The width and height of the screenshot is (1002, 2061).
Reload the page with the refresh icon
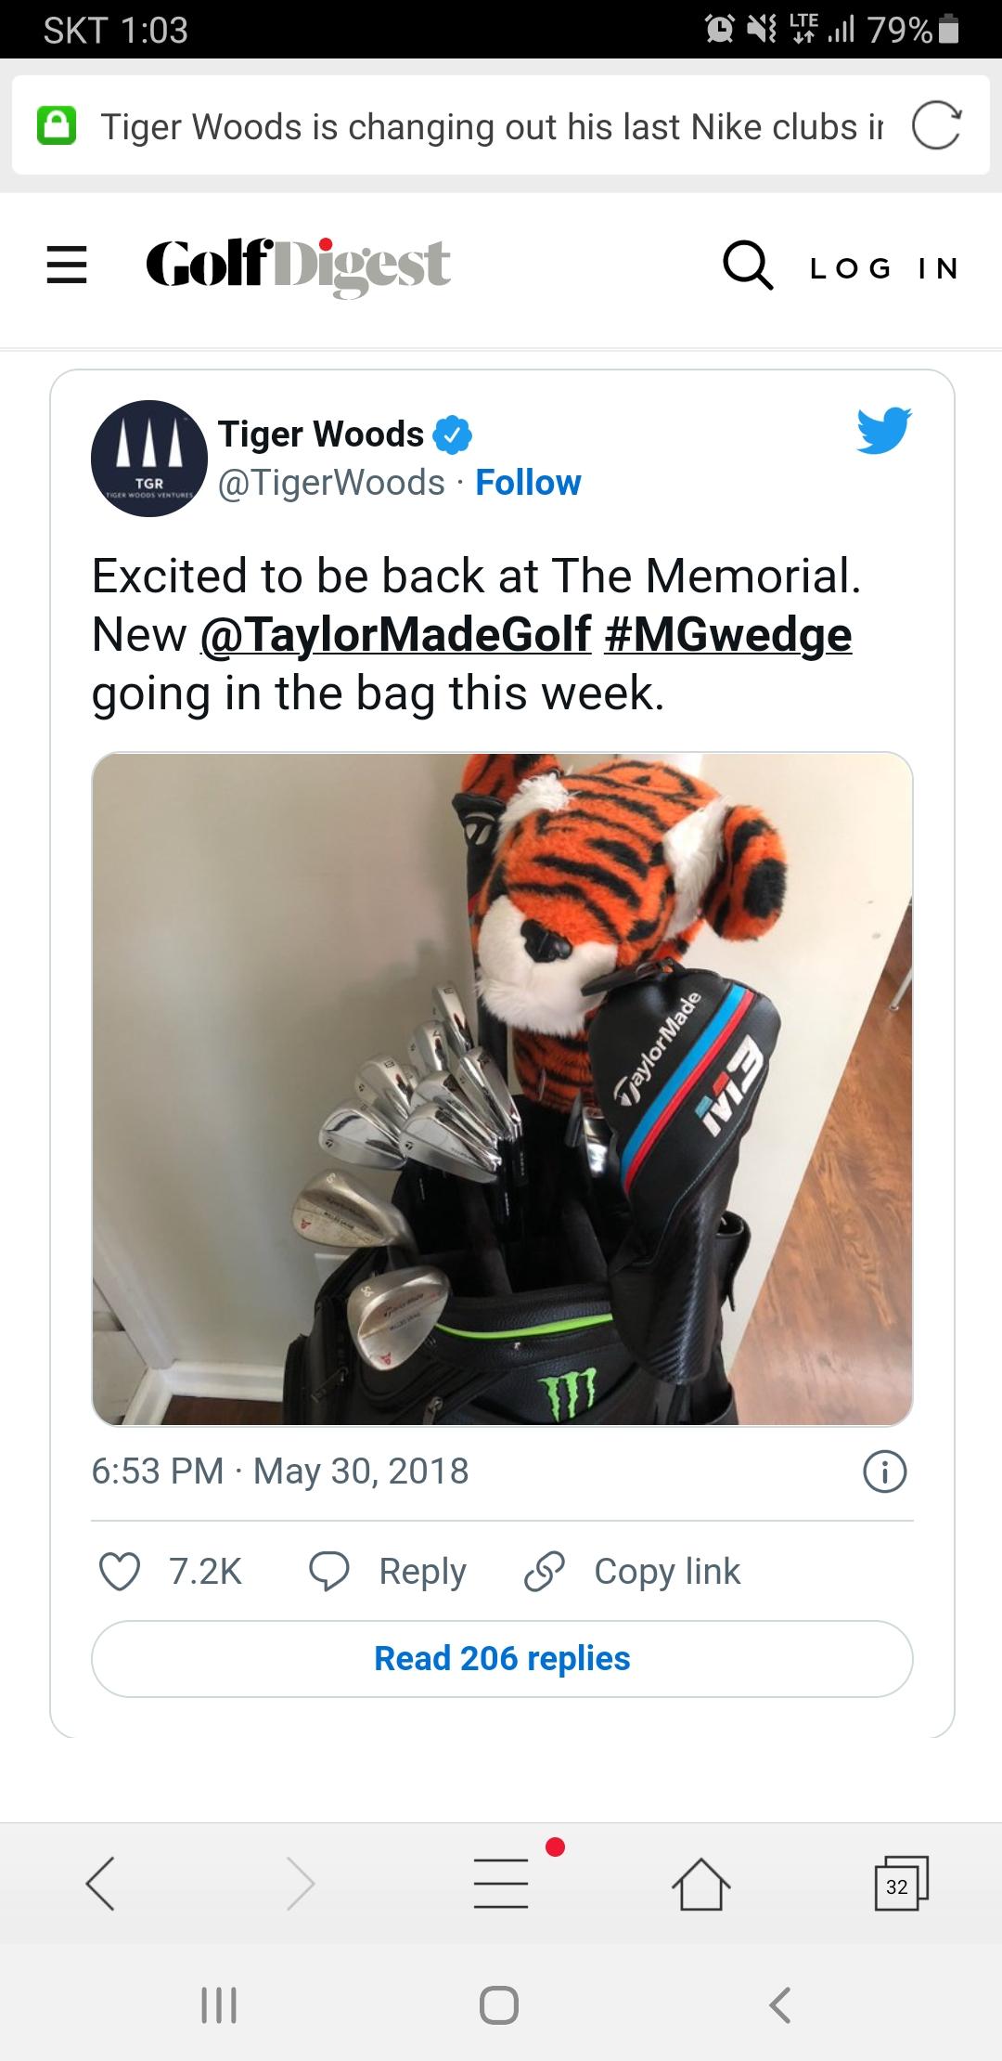[x=935, y=126]
